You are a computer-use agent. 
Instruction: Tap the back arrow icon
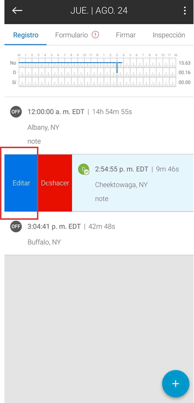[x=17, y=10]
